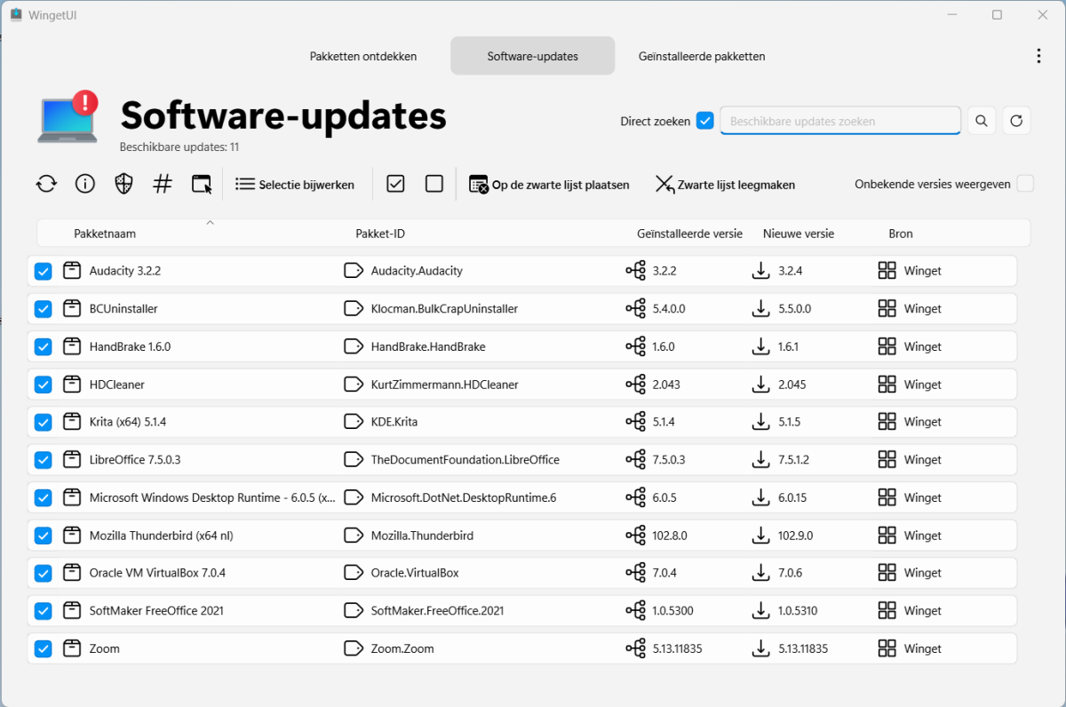Image resolution: width=1066 pixels, height=707 pixels.
Task: Enable Onbekende versies weergeven checkbox
Action: click(x=1025, y=184)
